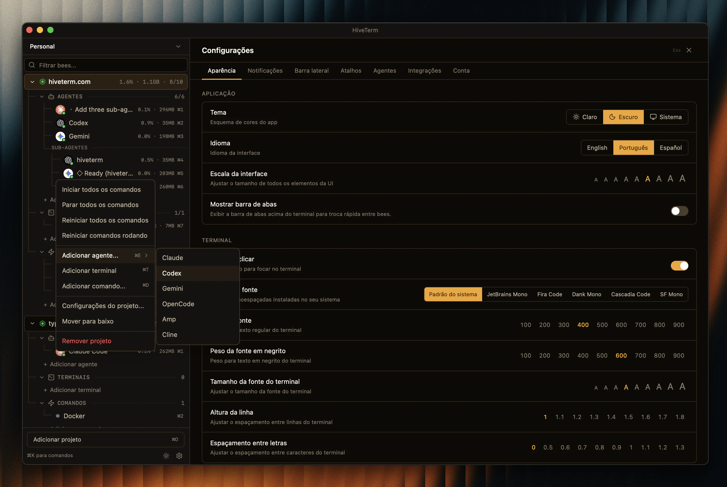Click the Gemini agent icon in sidebar
Screen dimensions: 727x487
click(x=60, y=136)
